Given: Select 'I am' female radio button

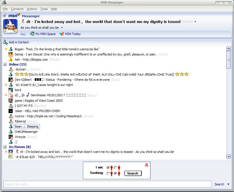Looking at the screenshot, I should [x=115, y=168].
